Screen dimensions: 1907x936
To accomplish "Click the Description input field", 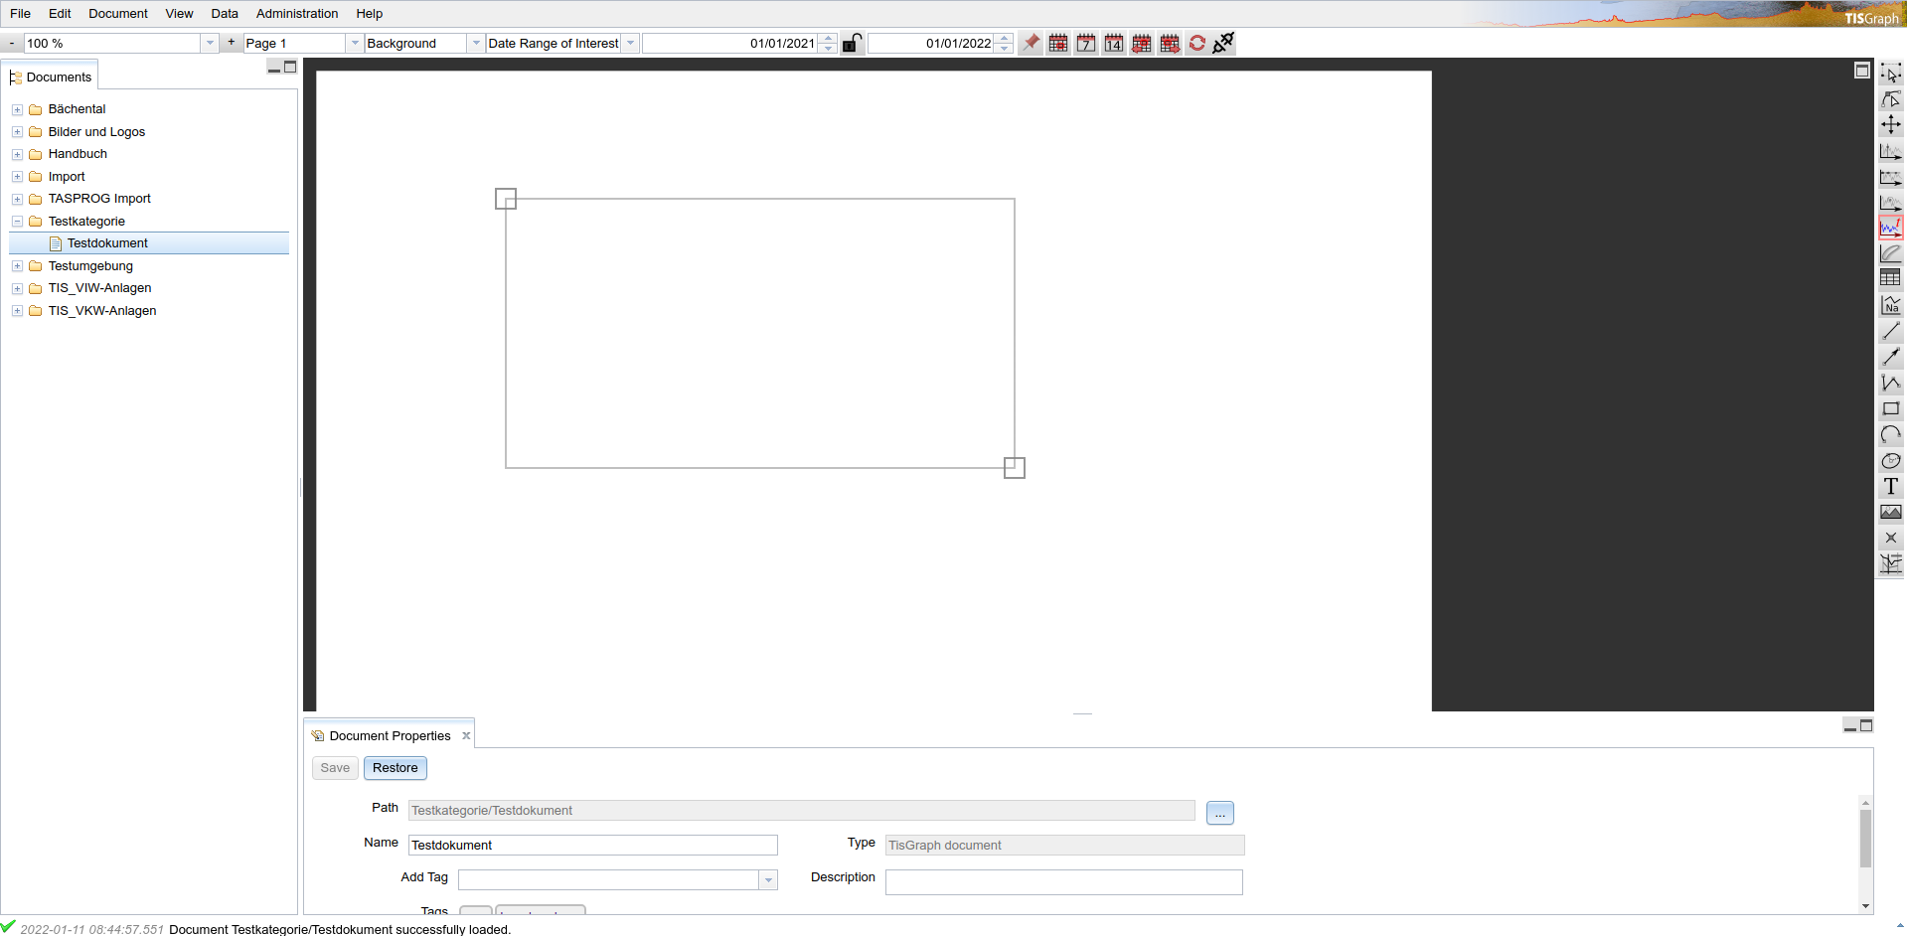I will tap(1063, 882).
